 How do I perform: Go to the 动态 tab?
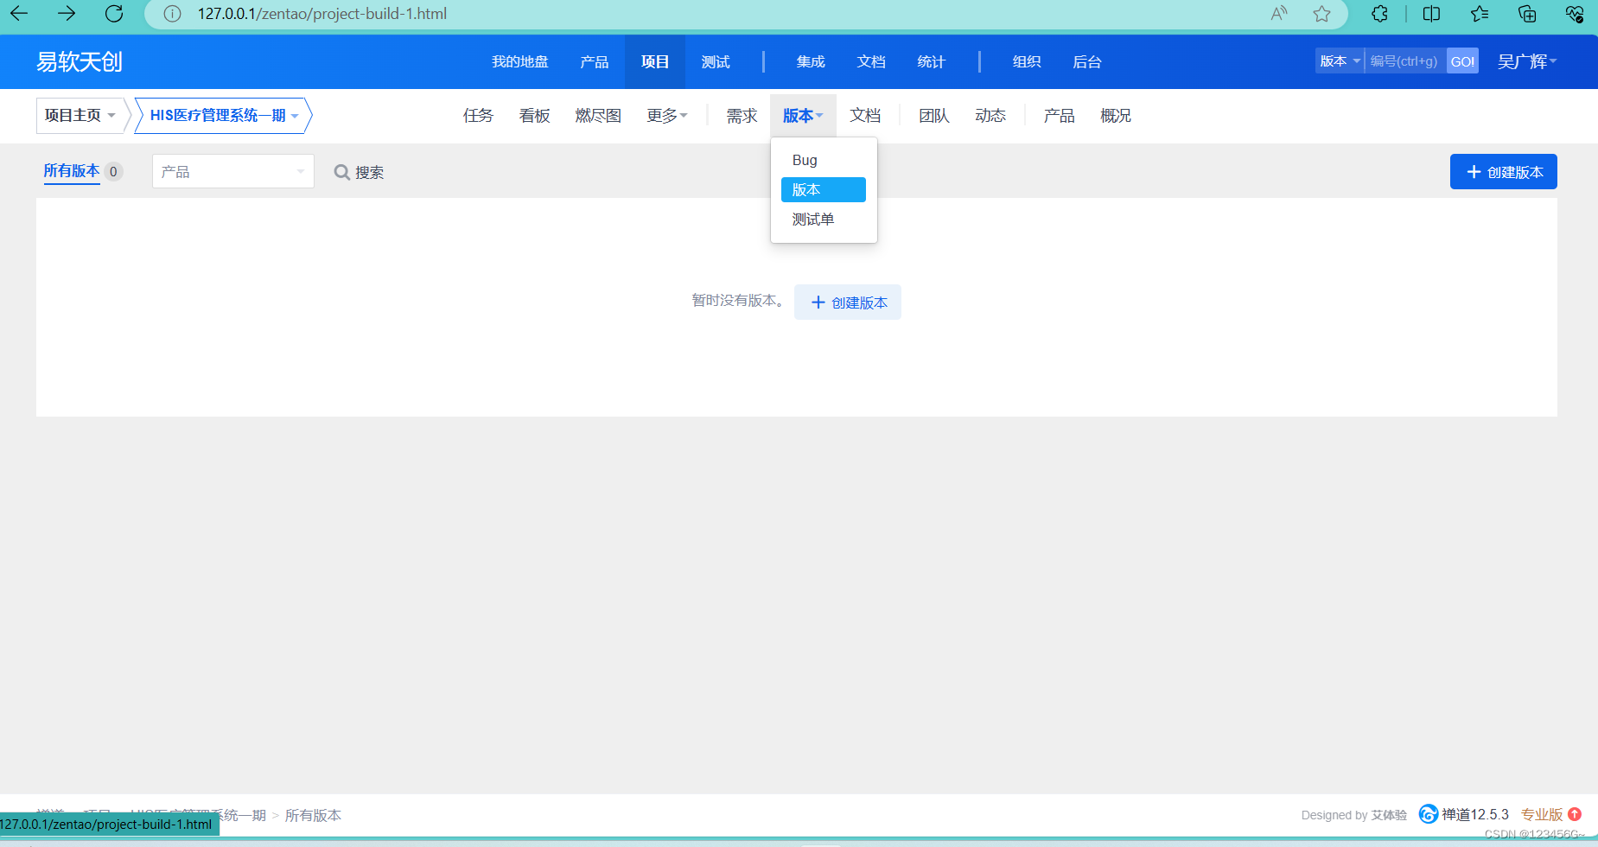click(x=990, y=116)
